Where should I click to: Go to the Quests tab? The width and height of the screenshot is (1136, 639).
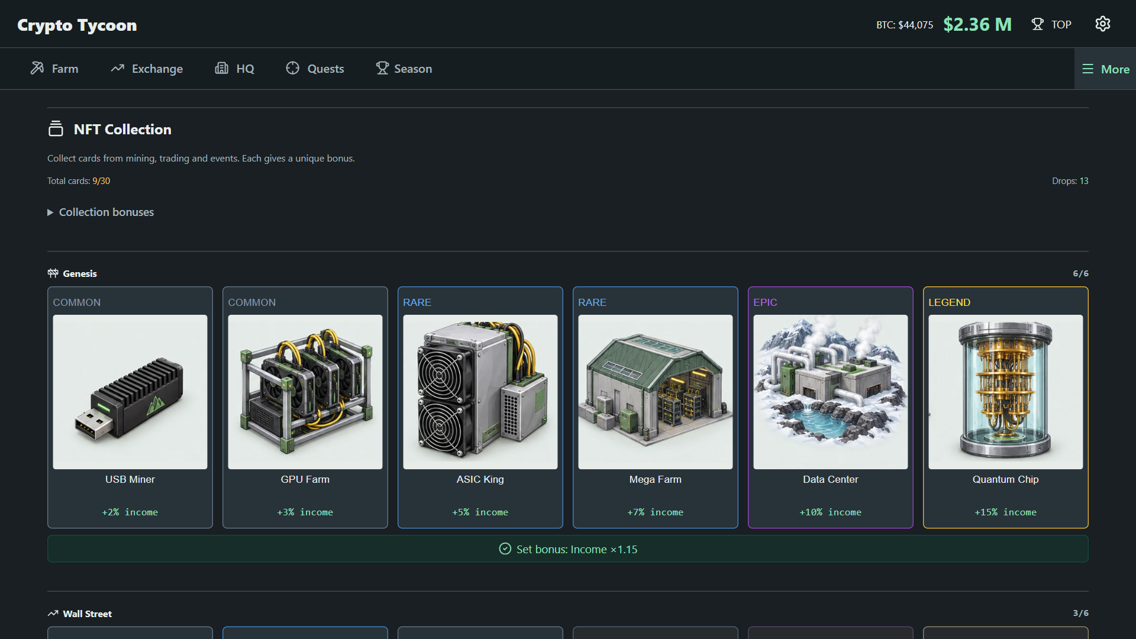[315, 69]
